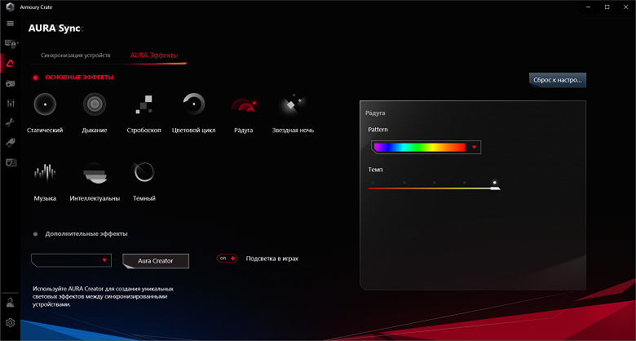Switch to Синхронизация устройств tab

(76, 55)
